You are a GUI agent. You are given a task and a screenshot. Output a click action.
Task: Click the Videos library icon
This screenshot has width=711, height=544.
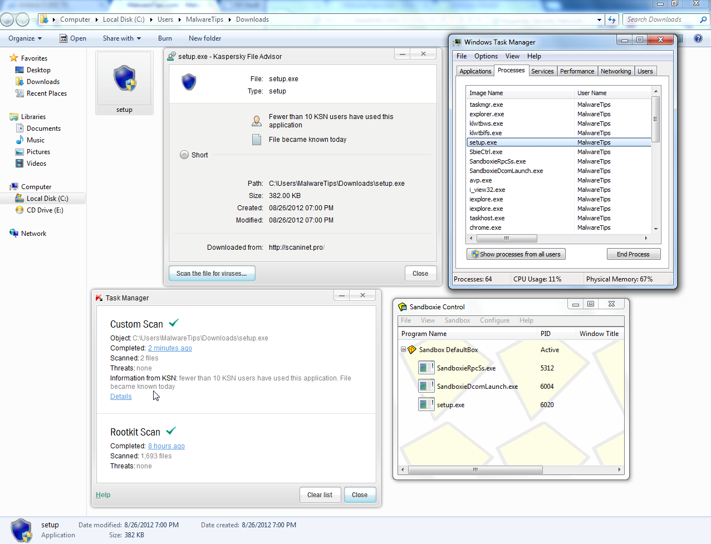point(19,164)
